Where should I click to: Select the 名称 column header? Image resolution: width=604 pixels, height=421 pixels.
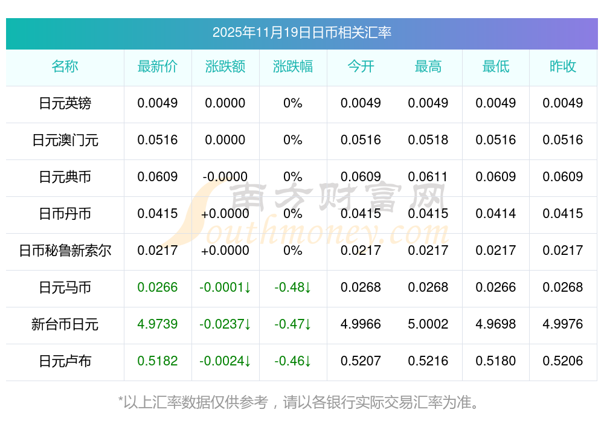[65, 66]
